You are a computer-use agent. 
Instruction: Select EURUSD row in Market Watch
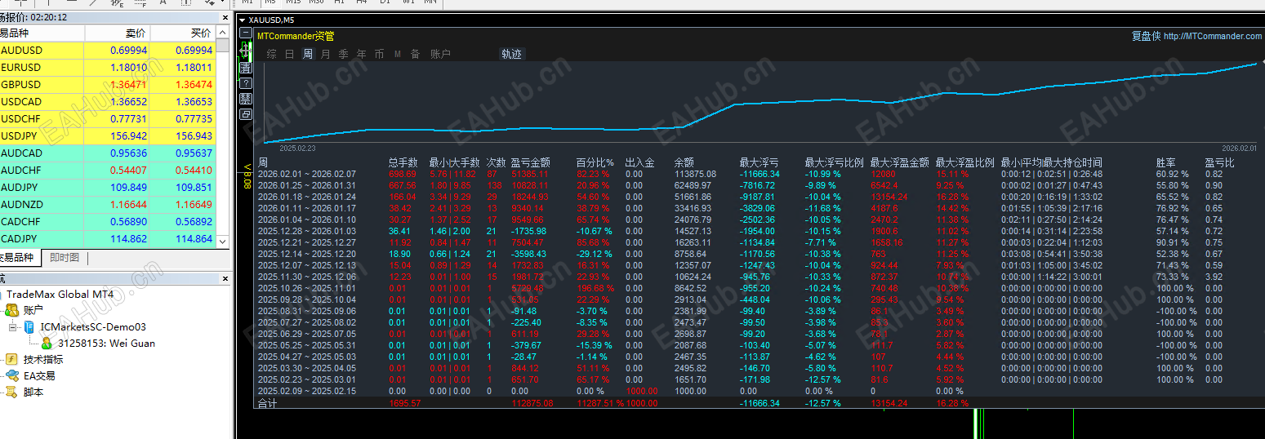pos(108,68)
